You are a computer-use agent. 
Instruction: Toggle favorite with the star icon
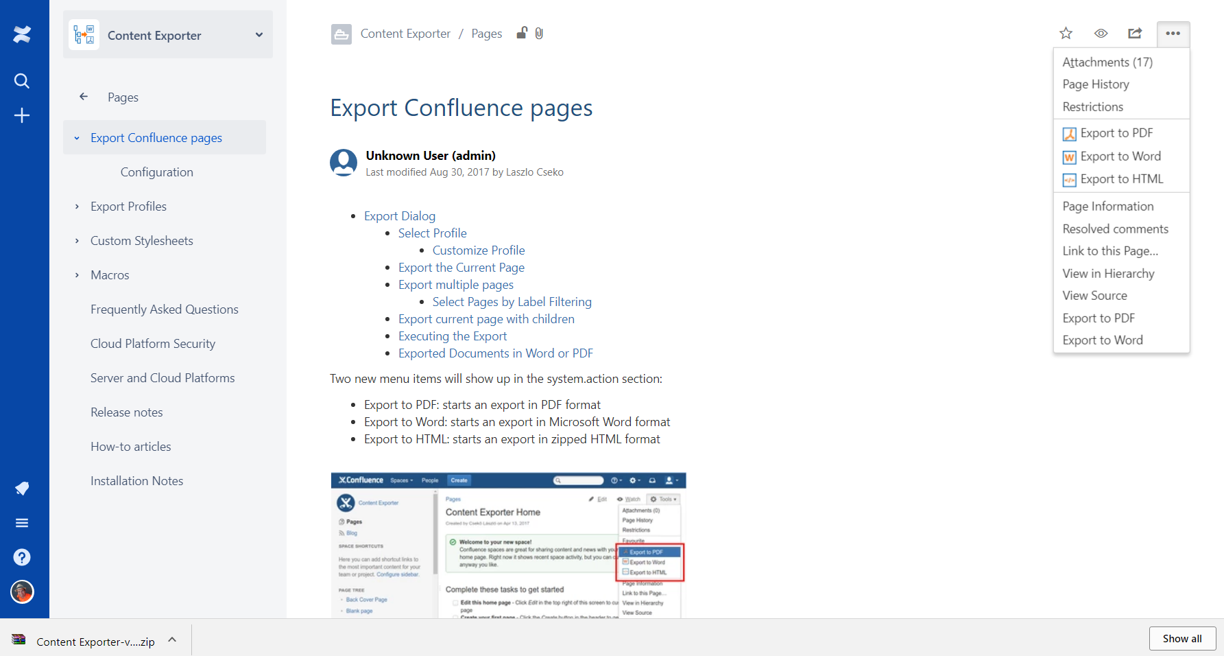point(1066,33)
